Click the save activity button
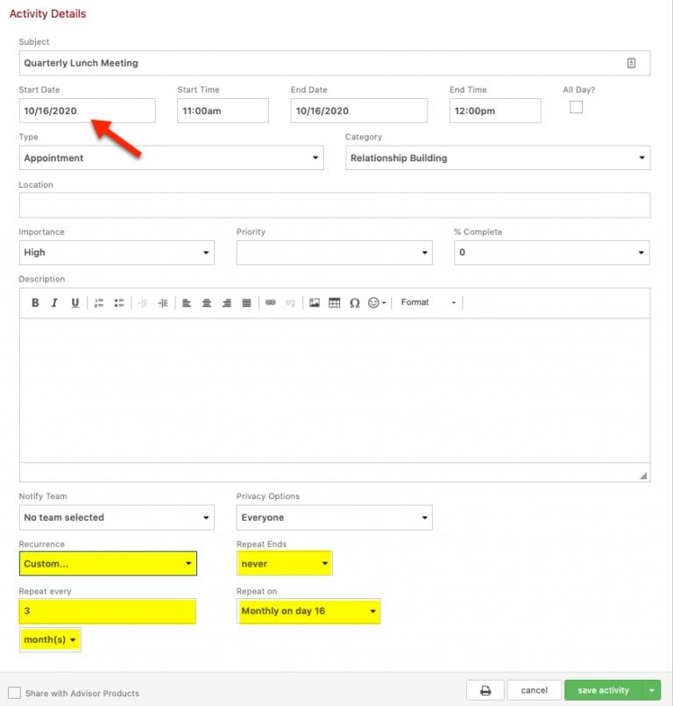The height and width of the screenshot is (706, 673). click(x=604, y=690)
